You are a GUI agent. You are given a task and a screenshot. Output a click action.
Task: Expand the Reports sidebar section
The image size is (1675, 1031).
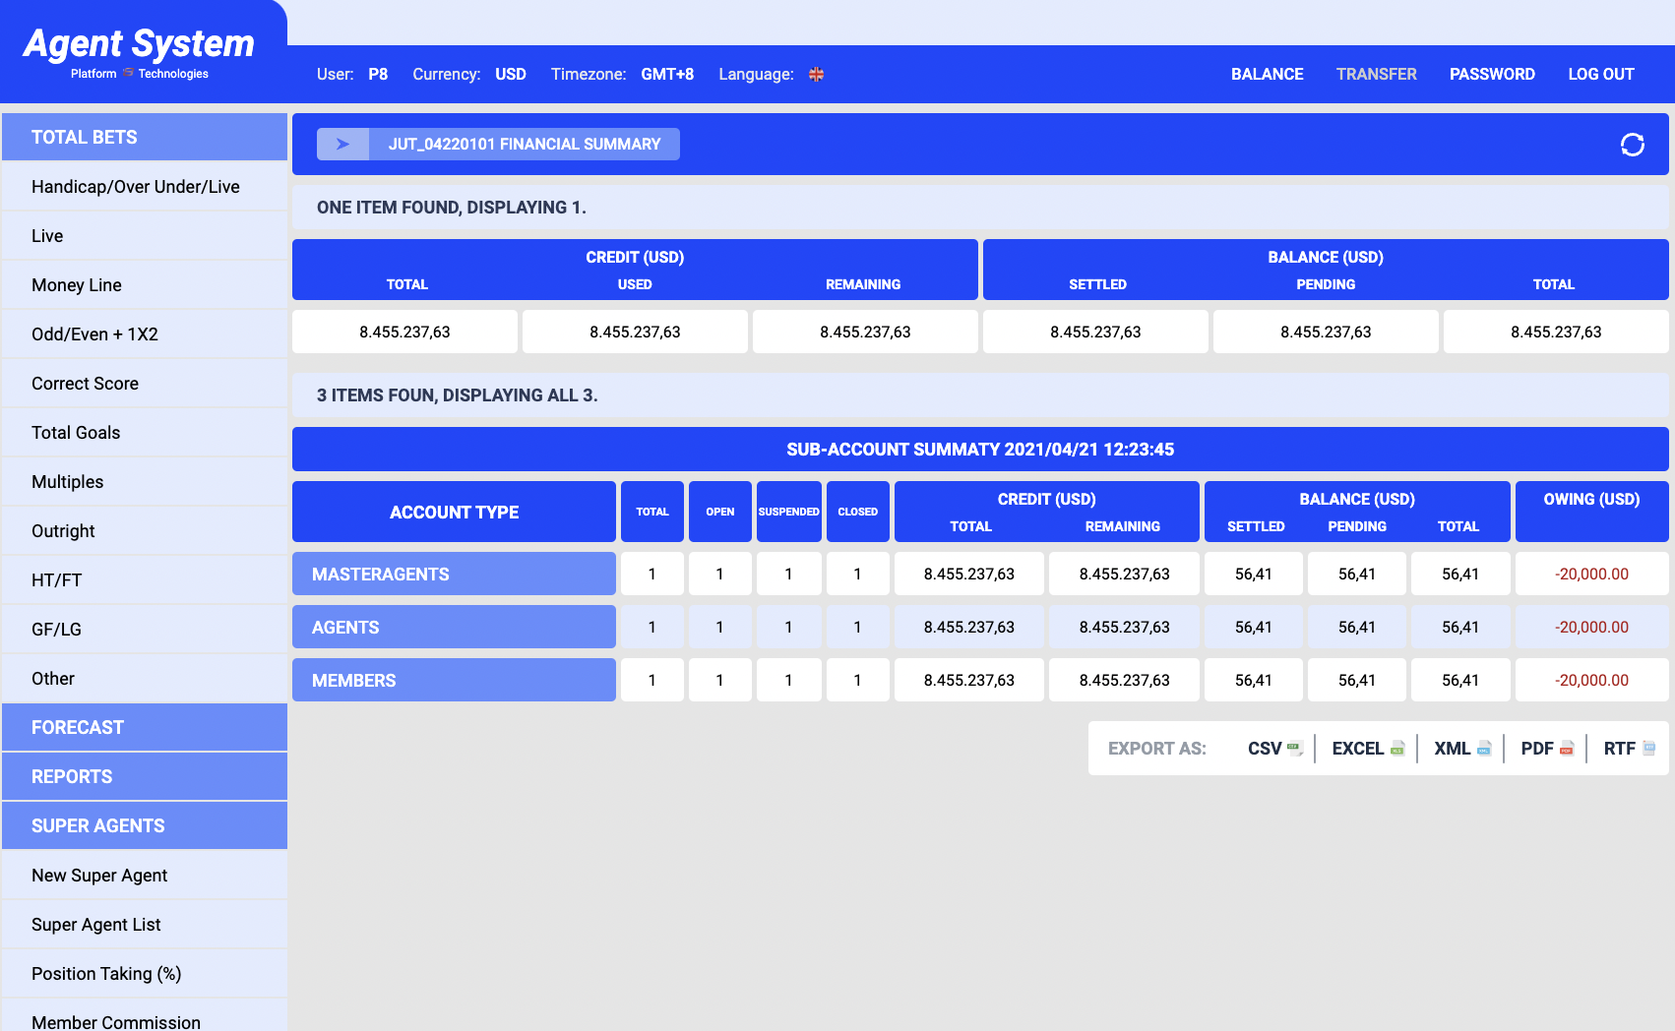click(145, 776)
